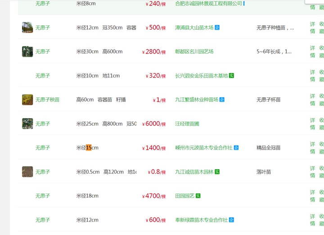Click the 实 badge next to 田园园艺
The width and height of the screenshot is (324, 235).
click(198, 196)
